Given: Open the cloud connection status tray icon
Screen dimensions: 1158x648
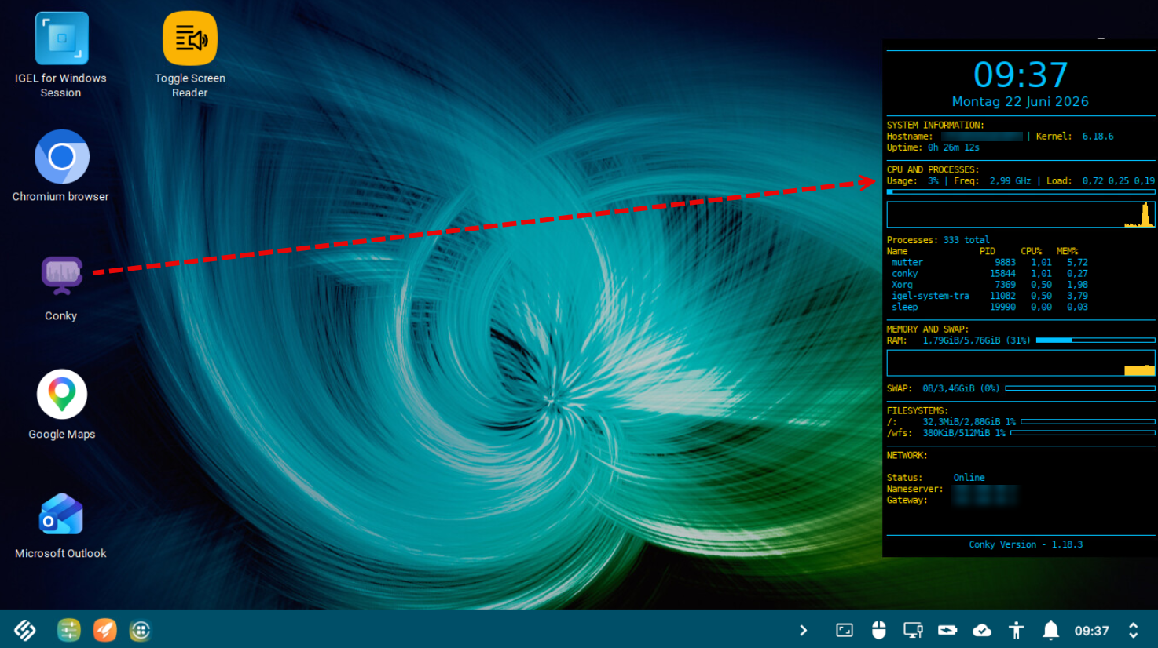Looking at the screenshot, I should click(982, 630).
